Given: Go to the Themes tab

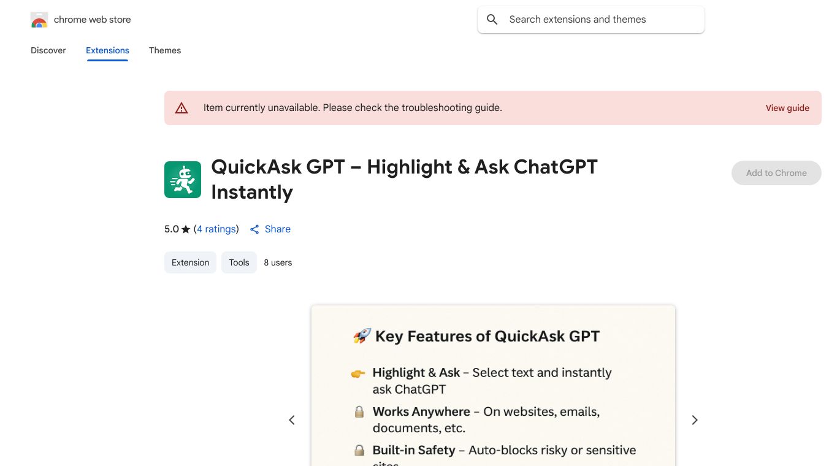Looking at the screenshot, I should pos(165,50).
